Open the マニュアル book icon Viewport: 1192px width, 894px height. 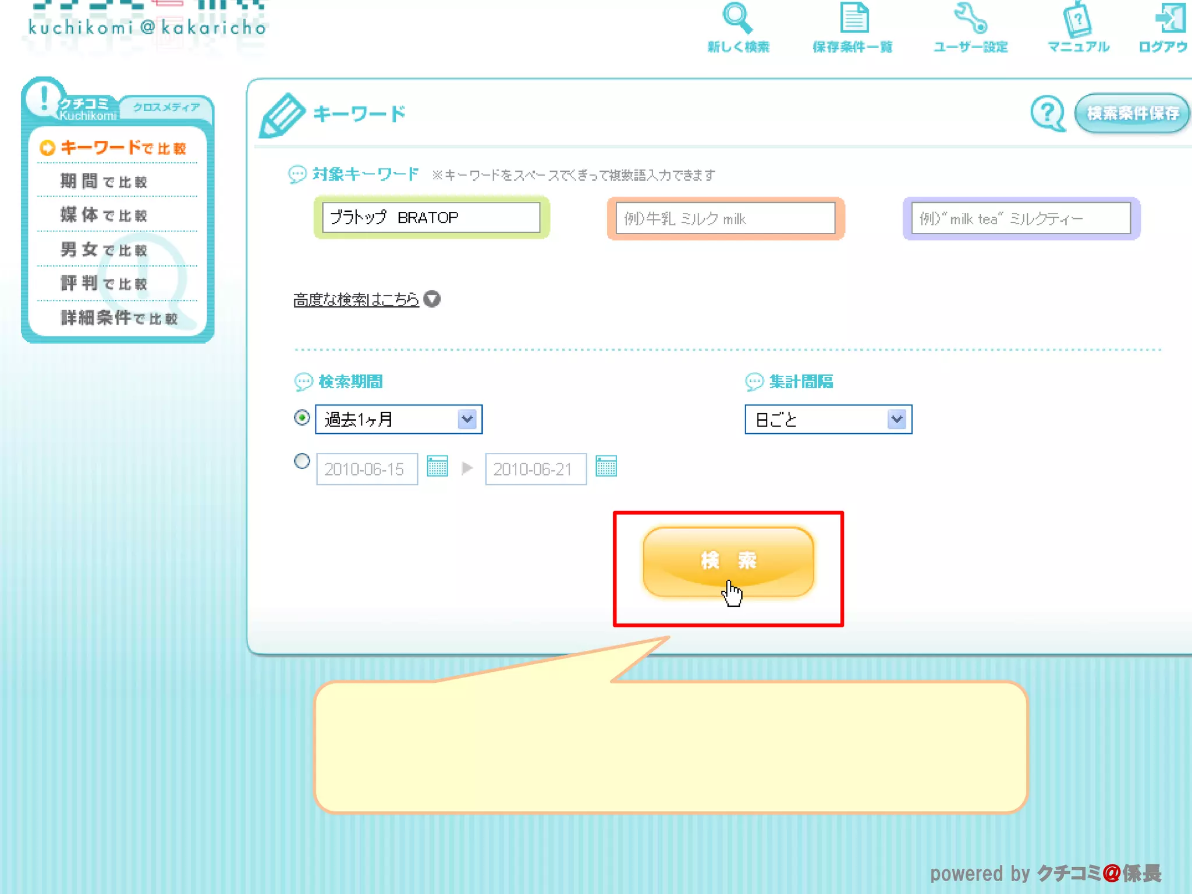click(1077, 19)
